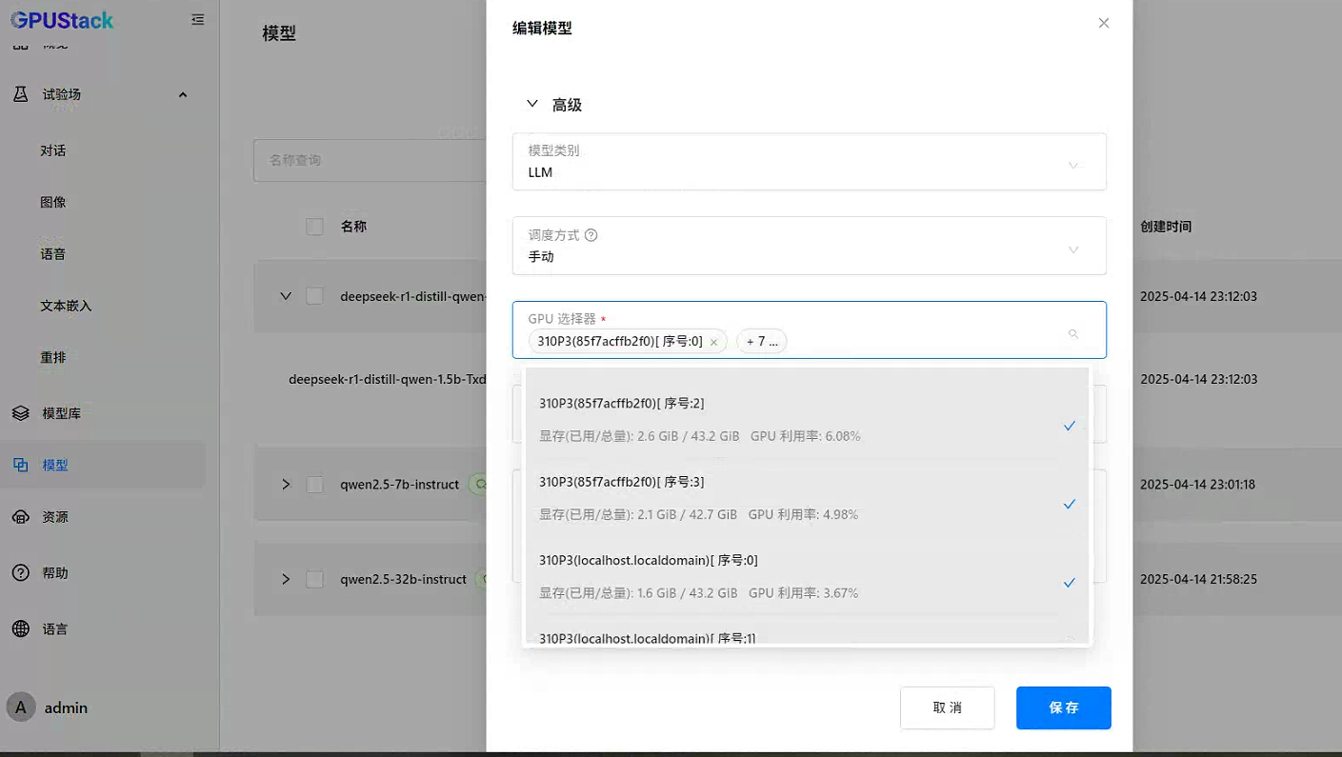Remove the 310P3(85f7acffb2f0) 序号:0 tag
The width and height of the screenshot is (1342, 757).
(x=713, y=342)
